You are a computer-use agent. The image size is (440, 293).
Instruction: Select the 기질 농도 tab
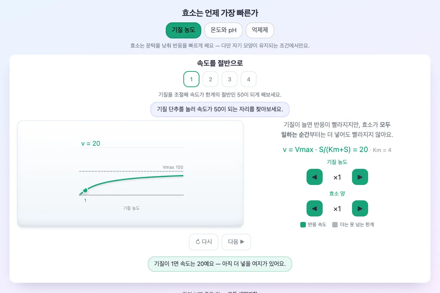[x=183, y=30]
